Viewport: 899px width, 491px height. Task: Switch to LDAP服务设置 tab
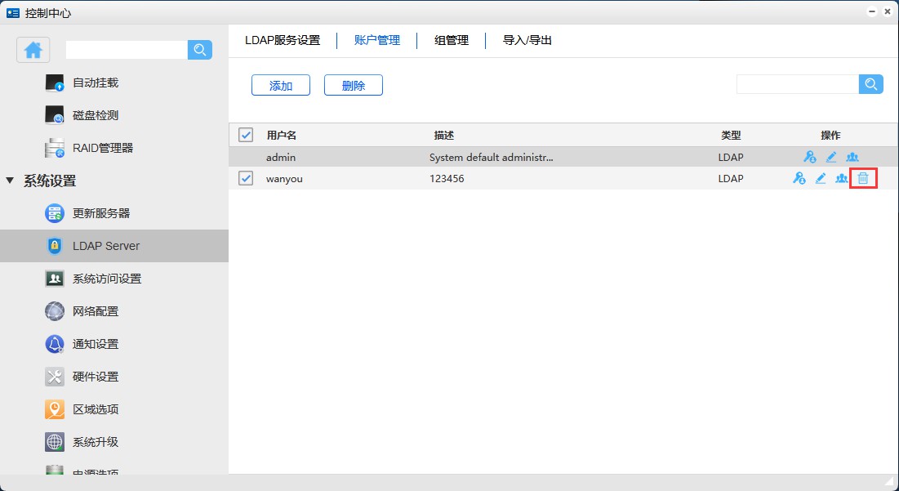pyautogui.click(x=283, y=40)
